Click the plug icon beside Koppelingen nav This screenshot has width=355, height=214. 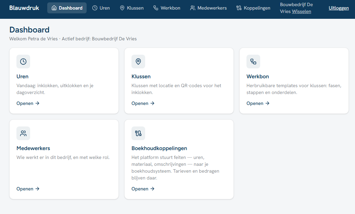point(239,8)
